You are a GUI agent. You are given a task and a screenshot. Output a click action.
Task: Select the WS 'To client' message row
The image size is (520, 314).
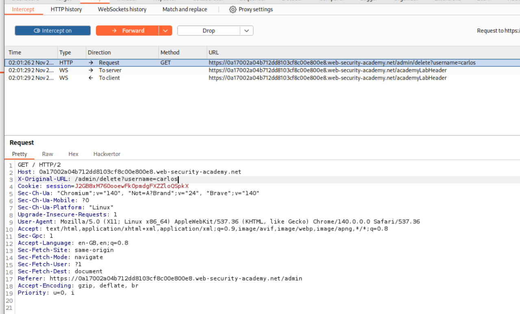pos(260,78)
